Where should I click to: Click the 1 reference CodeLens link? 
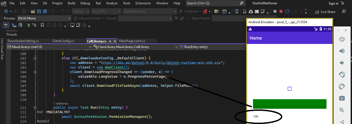coord(61,104)
